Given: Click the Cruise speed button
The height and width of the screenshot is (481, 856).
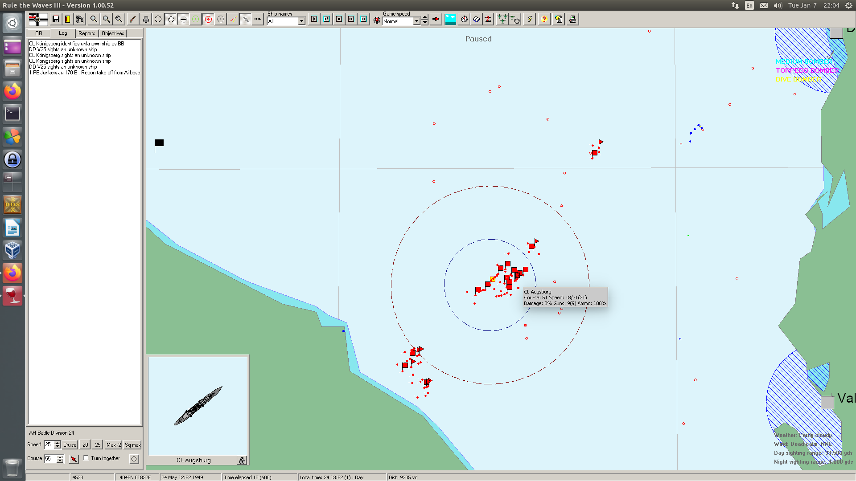Looking at the screenshot, I should [70, 444].
